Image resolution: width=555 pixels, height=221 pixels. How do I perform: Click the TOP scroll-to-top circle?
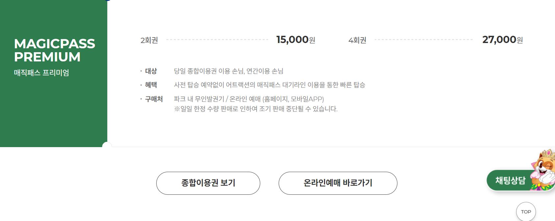tap(526, 212)
